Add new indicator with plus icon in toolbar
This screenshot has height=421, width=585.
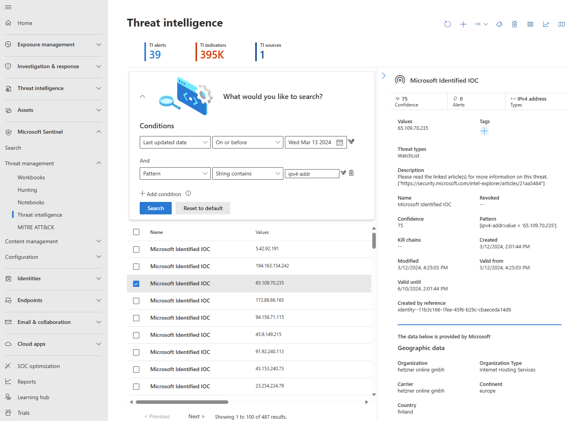[463, 24]
